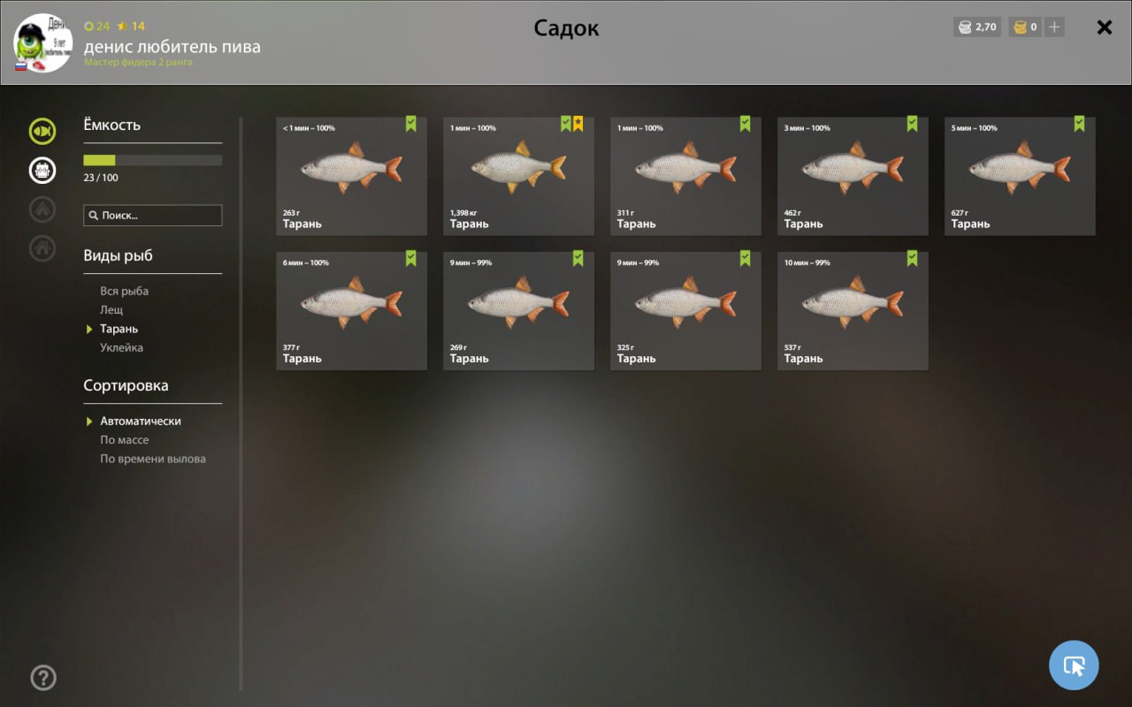
Task: Click the Поиск search field
Action: (x=153, y=216)
